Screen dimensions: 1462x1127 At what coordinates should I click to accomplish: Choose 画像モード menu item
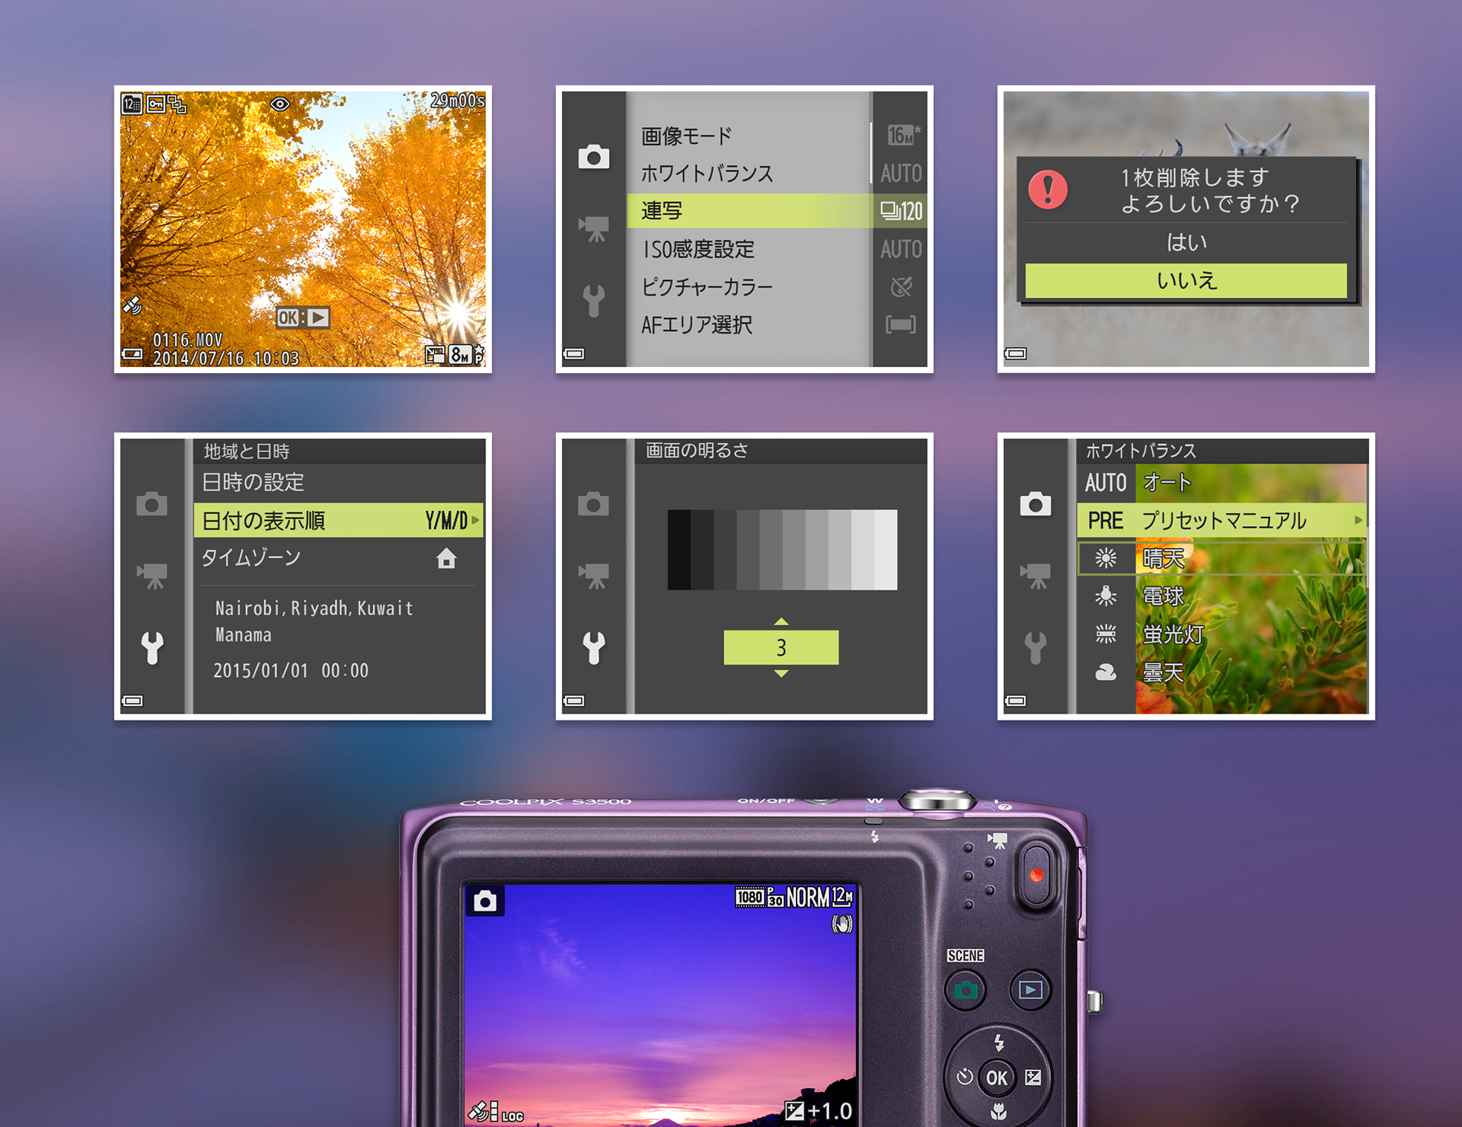pos(686,136)
